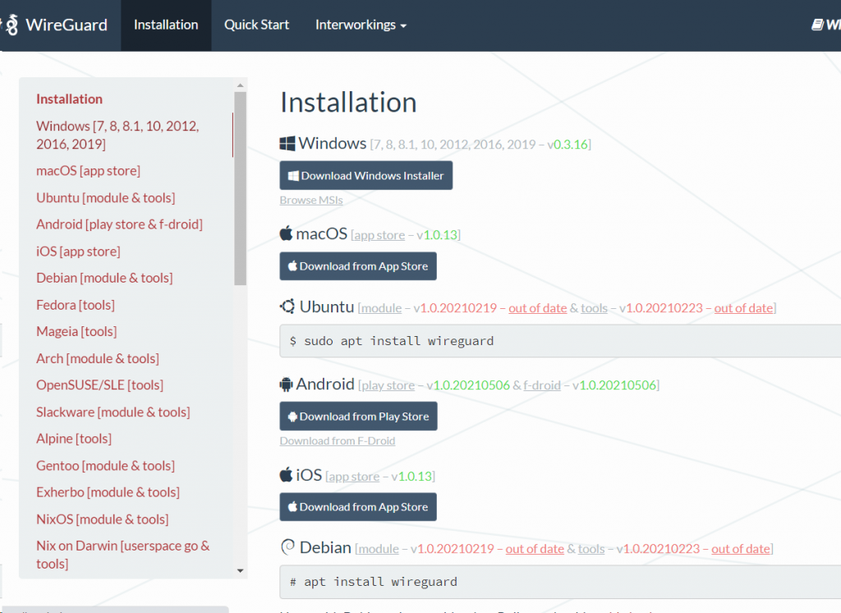Click the Ubuntu logo beside Ubuntu heading
Viewport: 841px width, 613px height.
[x=287, y=306]
